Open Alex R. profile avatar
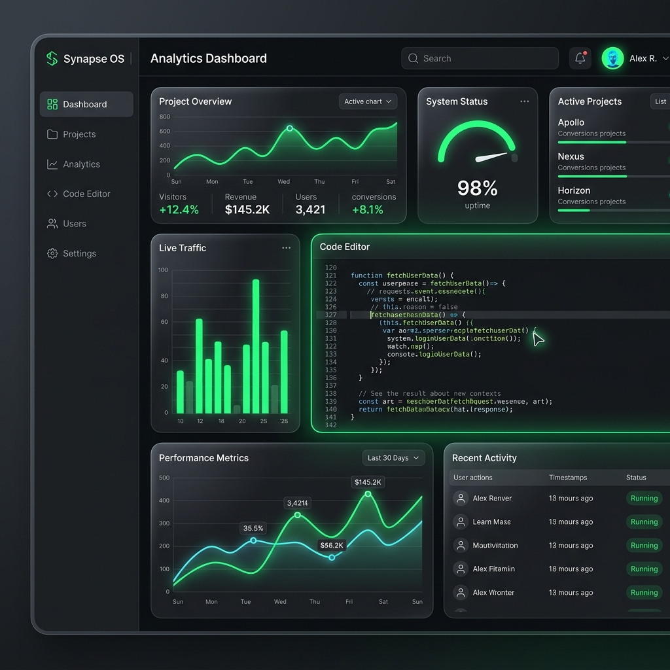 (x=612, y=58)
